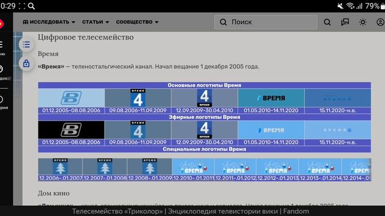Click the Fandom logo in sidebar
This screenshot has width=385, height=216.
point(1,24)
